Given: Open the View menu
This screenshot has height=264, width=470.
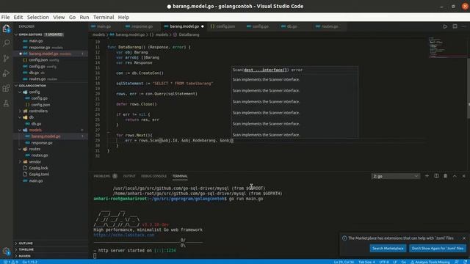Looking at the screenshot, I should click(x=59, y=17).
